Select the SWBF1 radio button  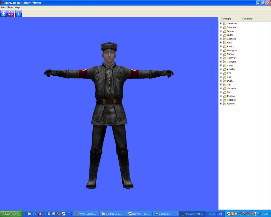(222, 19)
